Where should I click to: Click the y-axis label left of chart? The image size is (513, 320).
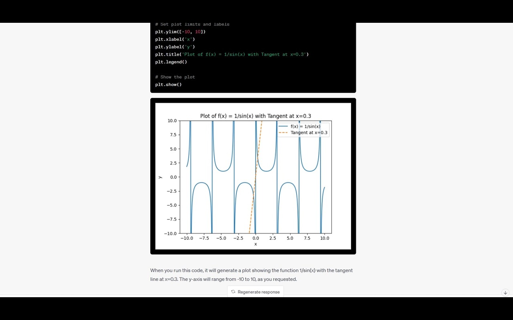point(160,177)
